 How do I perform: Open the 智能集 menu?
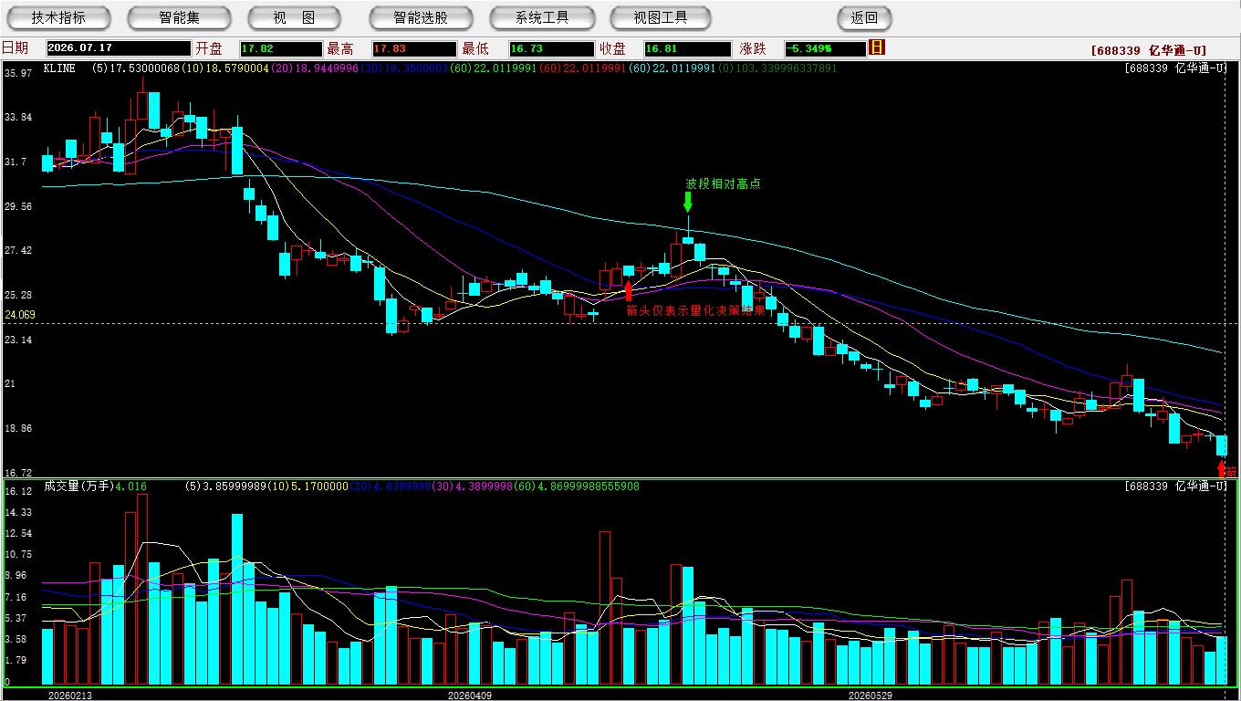pyautogui.click(x=180, y=17)
